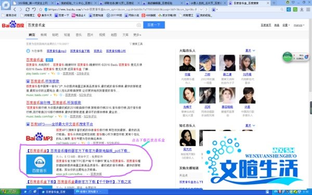The image size is (312, 195).
Task: Click the browser forward arrow
Action: coord(21,9)
